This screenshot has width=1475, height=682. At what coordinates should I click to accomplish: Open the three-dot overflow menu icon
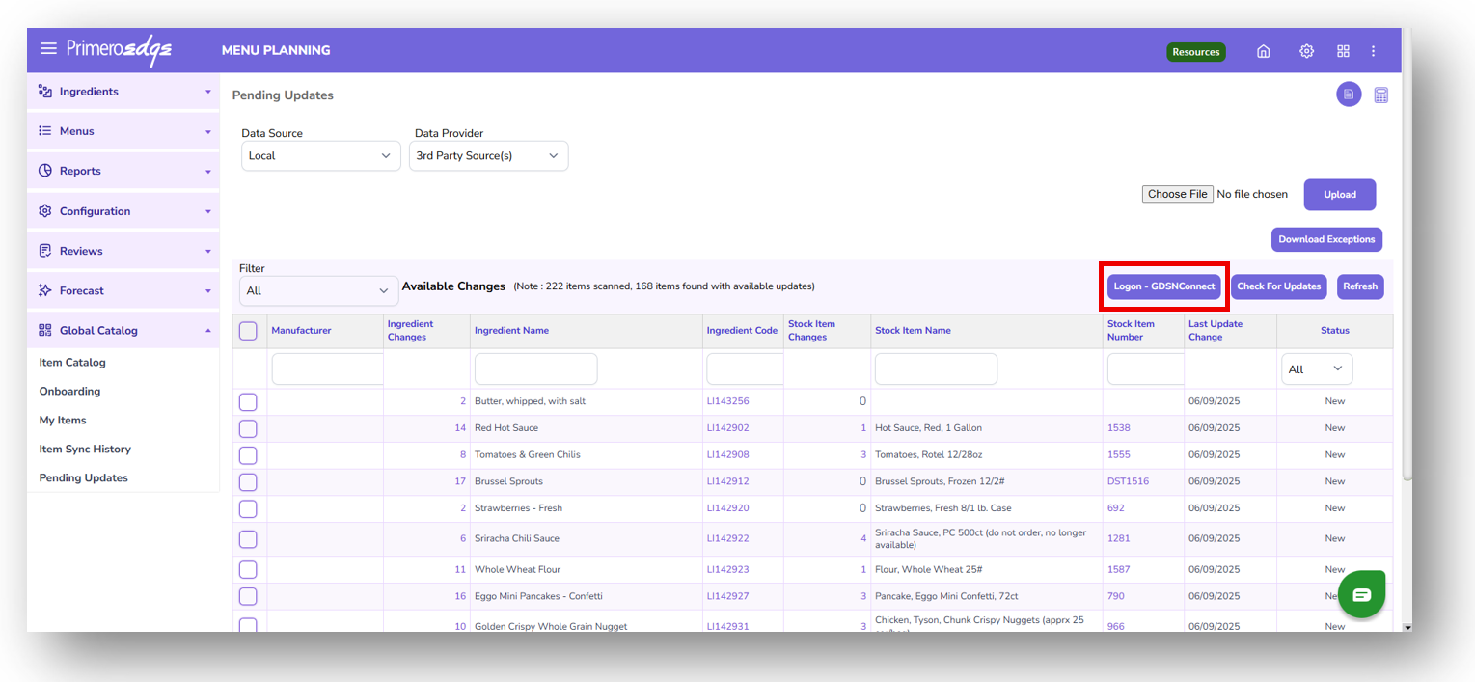point(1374,50)
